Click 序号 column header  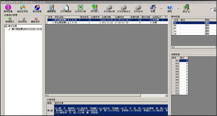50,17
